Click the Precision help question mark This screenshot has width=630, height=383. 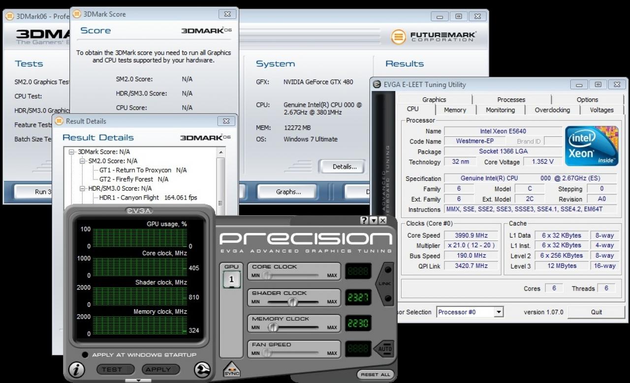coord(364,220)
